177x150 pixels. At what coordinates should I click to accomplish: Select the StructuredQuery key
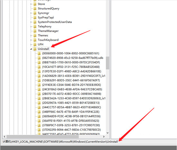49,8
